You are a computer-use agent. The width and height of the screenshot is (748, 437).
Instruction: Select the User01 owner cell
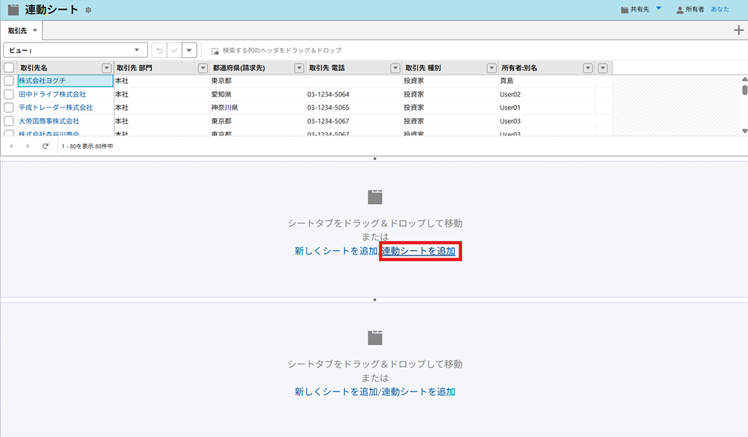pos(547,108)
